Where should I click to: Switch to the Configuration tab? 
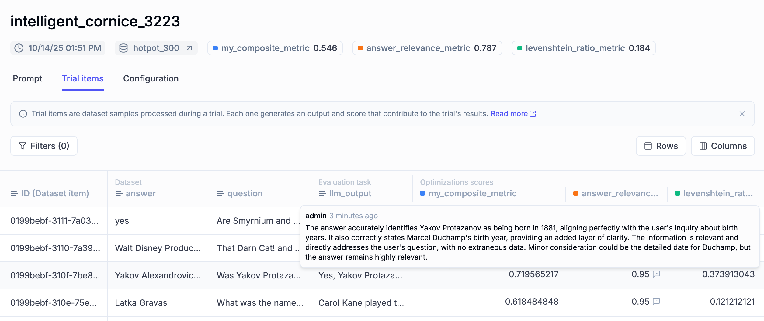pos(151,78)
